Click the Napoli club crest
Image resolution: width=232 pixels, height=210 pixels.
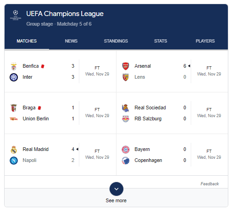tap(14, 161)
